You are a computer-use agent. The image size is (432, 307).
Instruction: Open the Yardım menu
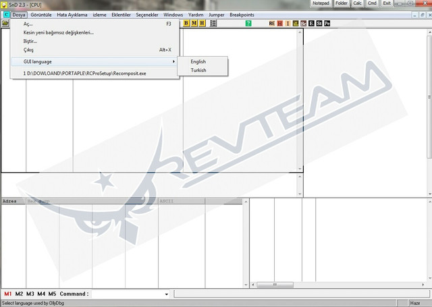(x=196, y=15)
